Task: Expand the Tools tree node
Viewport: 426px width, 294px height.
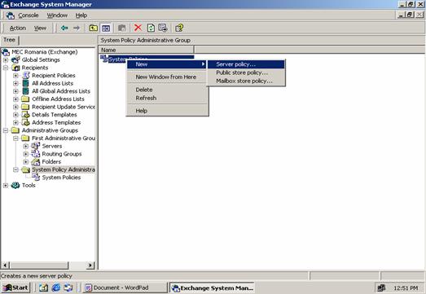Action: [6, 186]
